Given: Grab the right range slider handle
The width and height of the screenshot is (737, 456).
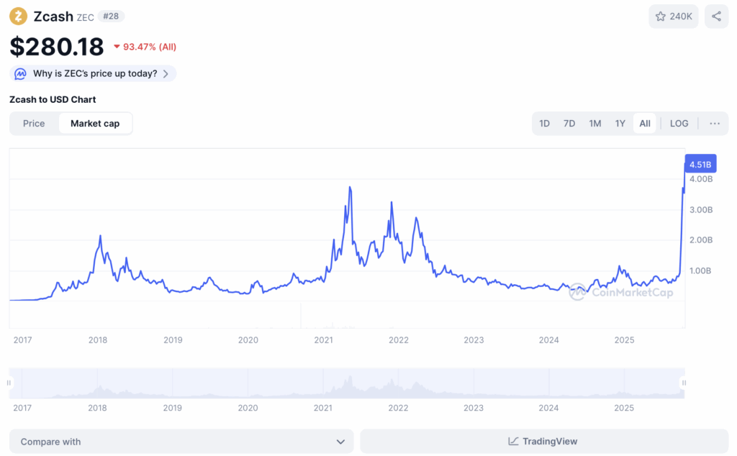Looking at the screenshot, I should [x=684, y=383].
